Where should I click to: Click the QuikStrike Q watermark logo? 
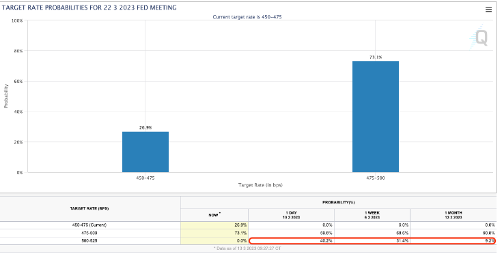479,37
